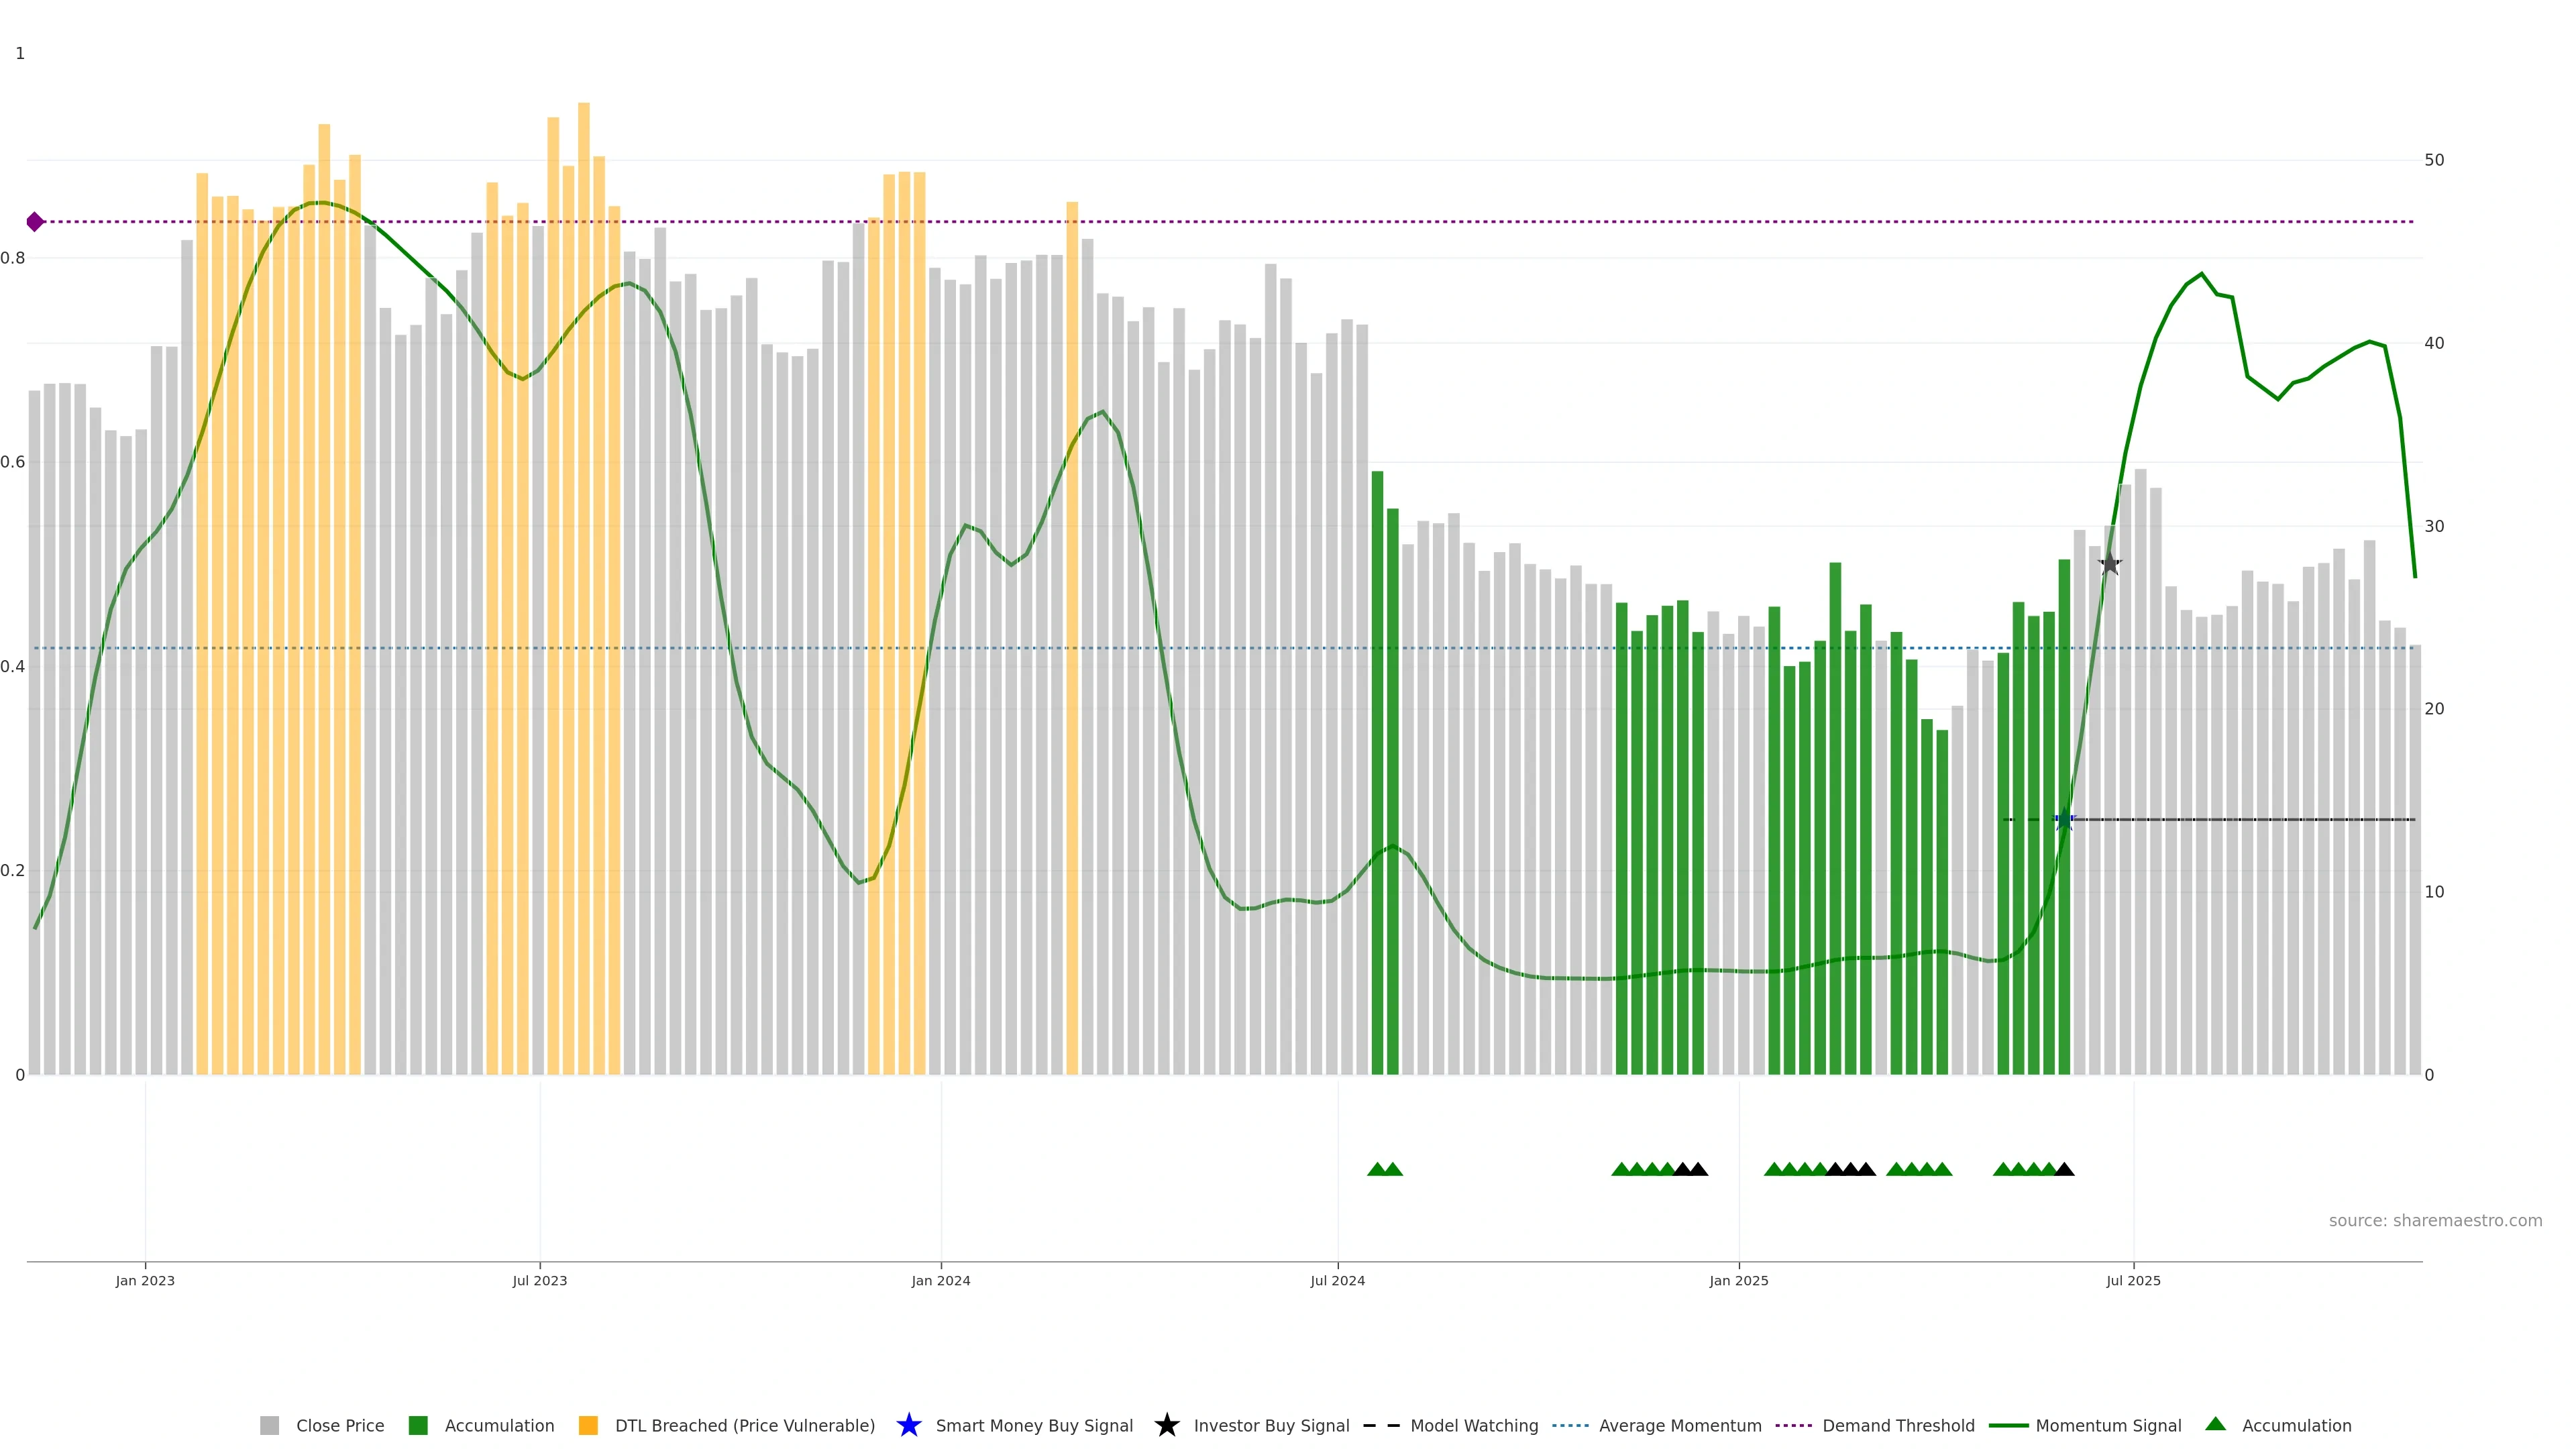Click the Jul 2024 axis label
Image resolution: width=2576 pixels, height=1449 pixels.
coord(1337,1280)
